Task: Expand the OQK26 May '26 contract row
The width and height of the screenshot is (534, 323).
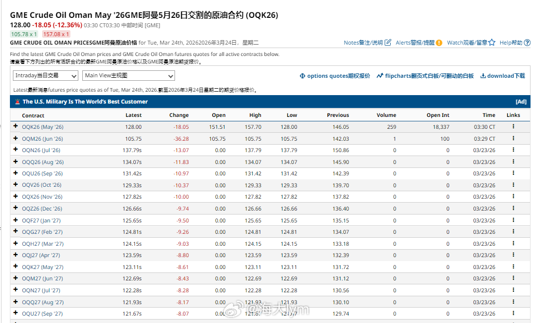Action: pos(15,127)
